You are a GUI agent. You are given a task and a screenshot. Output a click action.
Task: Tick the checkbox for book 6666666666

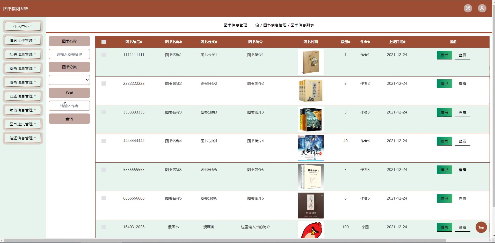(104, 198)
